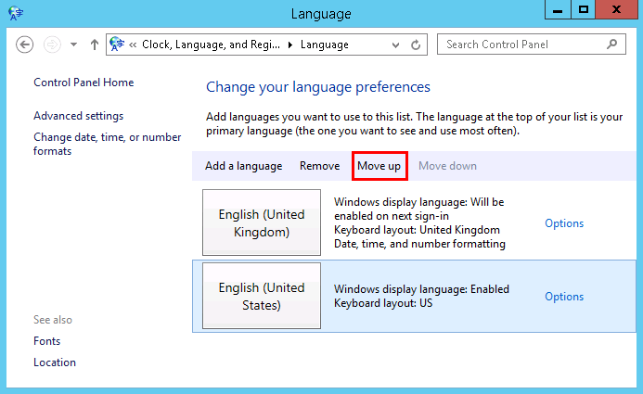Maximize the Language window
This screenshot has height=394, width=643.
583,10
